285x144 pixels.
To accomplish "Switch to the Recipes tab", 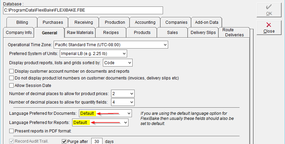I will [x=111, y=33].
